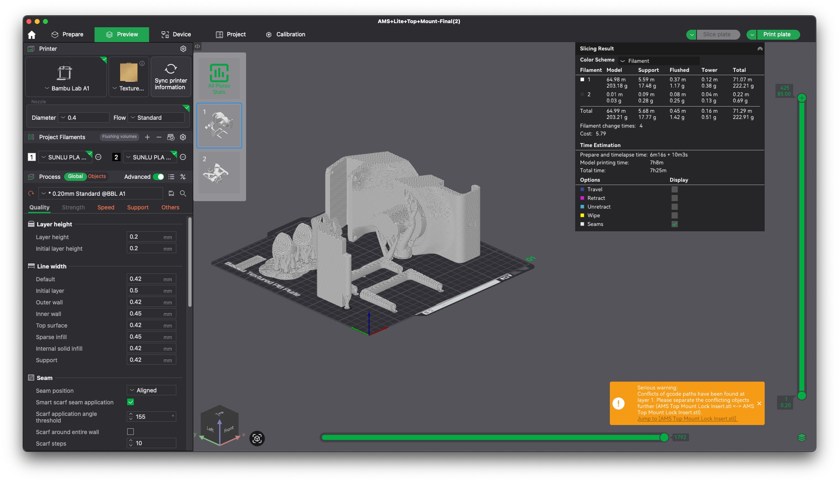Add layer marker at vertical slider top

click(x=802, y=98)
